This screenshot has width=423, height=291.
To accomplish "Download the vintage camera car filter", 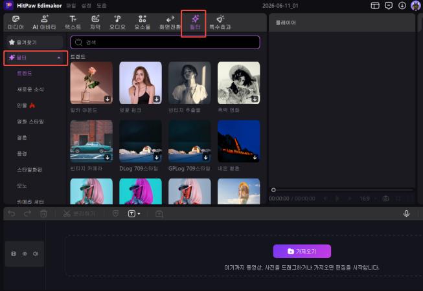I will (x=108, y=158).
